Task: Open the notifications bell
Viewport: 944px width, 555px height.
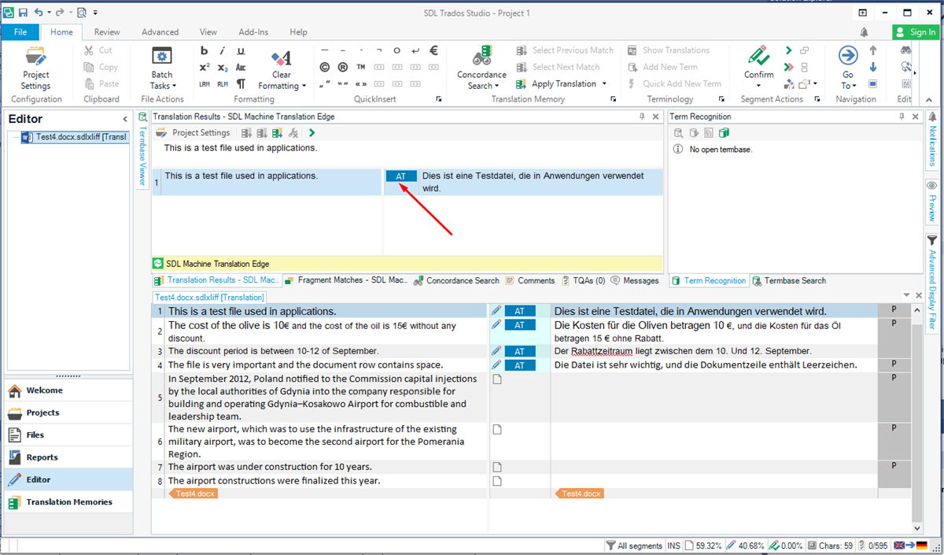Action: point(865,32)
